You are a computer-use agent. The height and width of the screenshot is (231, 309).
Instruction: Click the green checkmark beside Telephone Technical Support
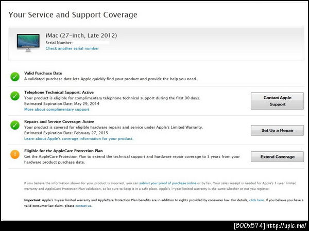[15, 96]
